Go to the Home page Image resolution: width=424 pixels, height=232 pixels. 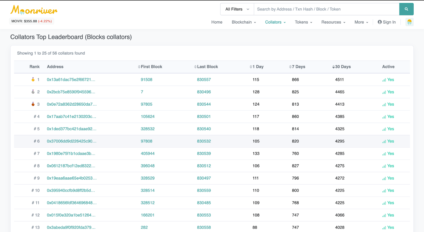coord(217,22)
